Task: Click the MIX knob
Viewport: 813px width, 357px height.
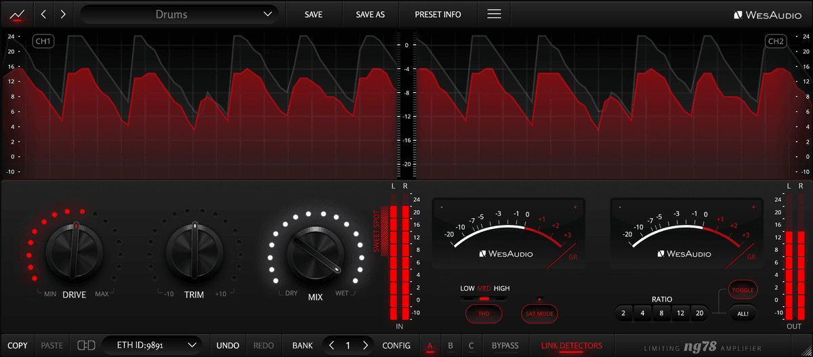Action: [314, 254]
